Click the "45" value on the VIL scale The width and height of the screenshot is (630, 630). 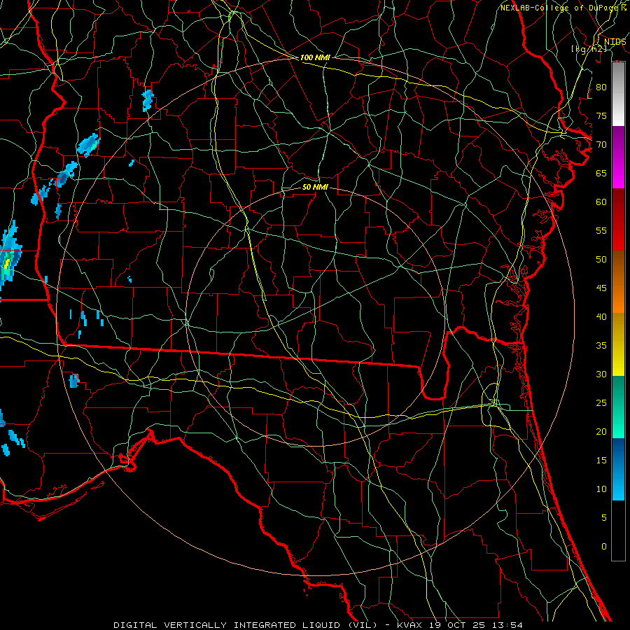(601, 288)
